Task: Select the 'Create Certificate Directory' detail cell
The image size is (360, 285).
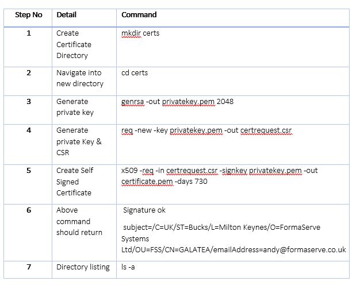Action: (x=74, y=44)
